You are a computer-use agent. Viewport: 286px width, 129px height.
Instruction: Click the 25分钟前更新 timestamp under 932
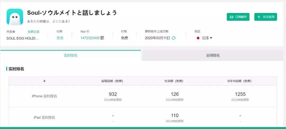pos(113,100)
